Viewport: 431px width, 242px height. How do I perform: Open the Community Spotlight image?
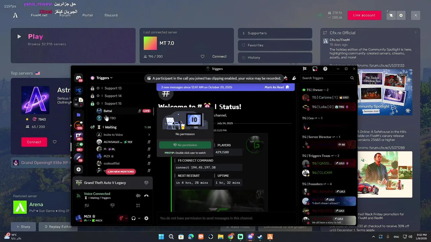click(x=385, y=92)
